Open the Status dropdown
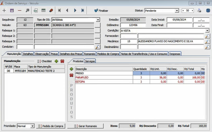Image resolution: width=212 pixels, height=132 pixels. pyautogui.click(x=177, y=11)
